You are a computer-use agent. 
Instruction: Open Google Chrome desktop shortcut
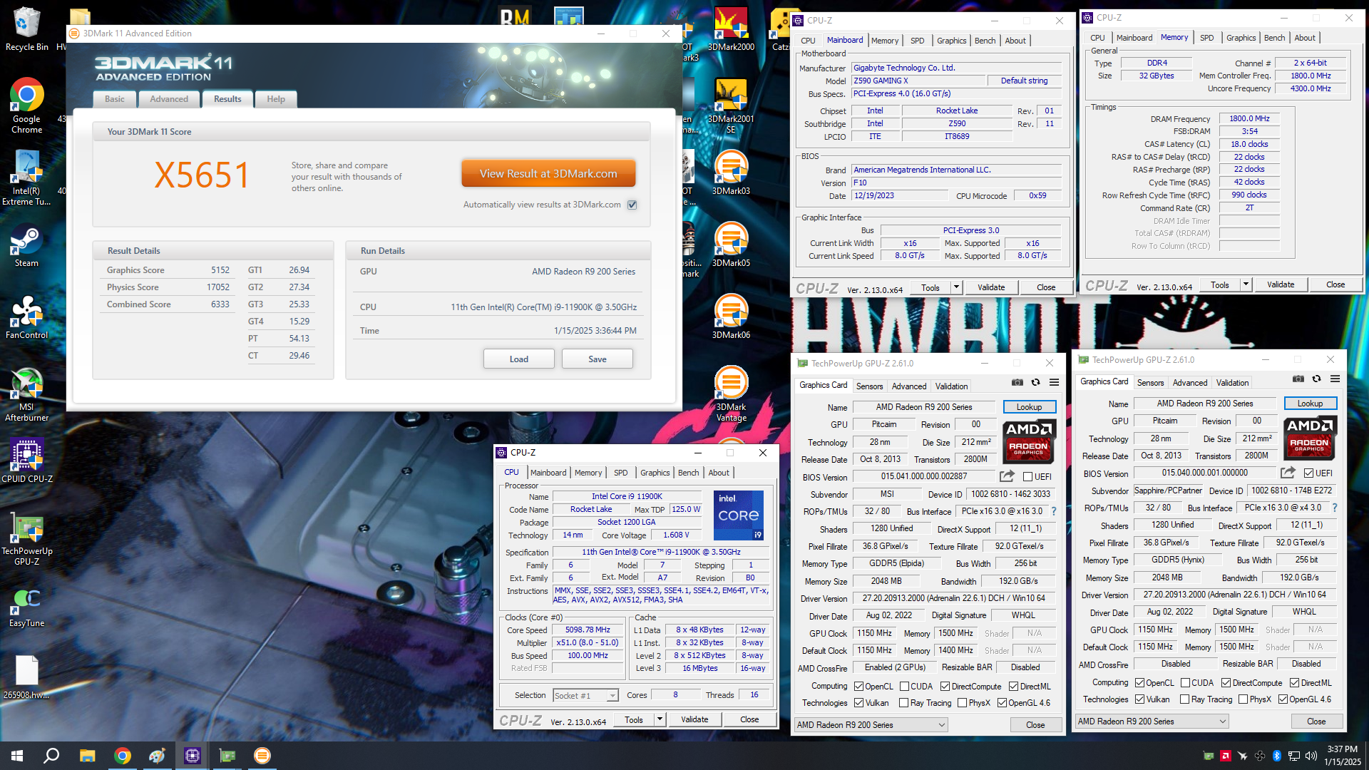[x=26, y=106]
